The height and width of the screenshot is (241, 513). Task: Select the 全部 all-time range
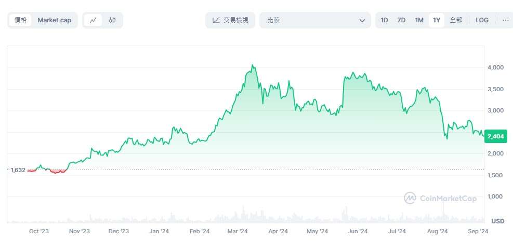[455, 20]
